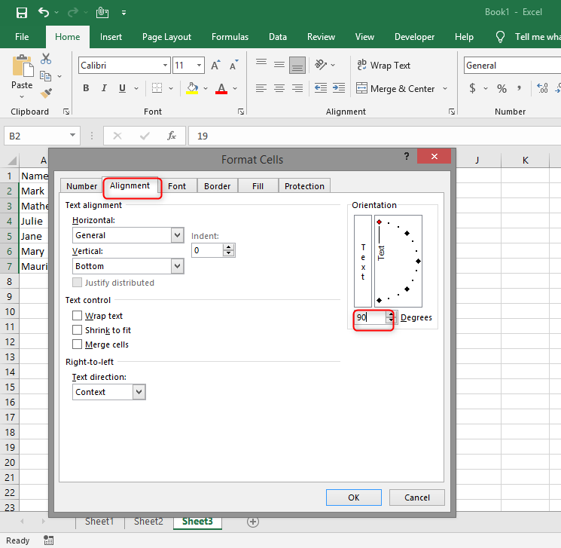This screenshot has height=548, width=561.
Task: Open Name Box dropdown arrow for B2
Action: point(72,136)
